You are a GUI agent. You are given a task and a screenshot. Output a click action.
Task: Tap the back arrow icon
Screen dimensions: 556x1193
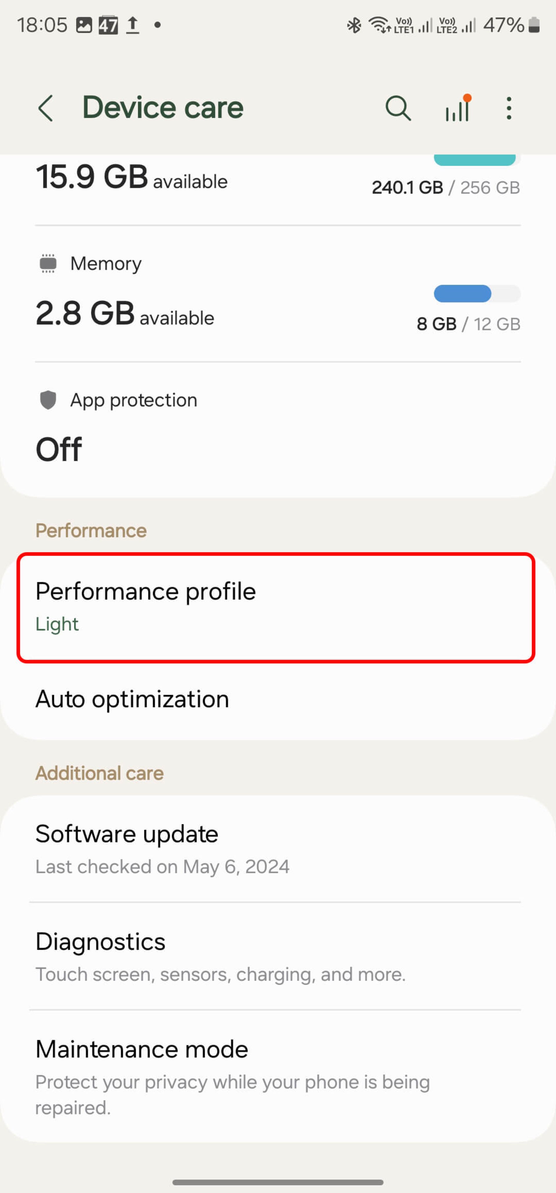point(45,108)
